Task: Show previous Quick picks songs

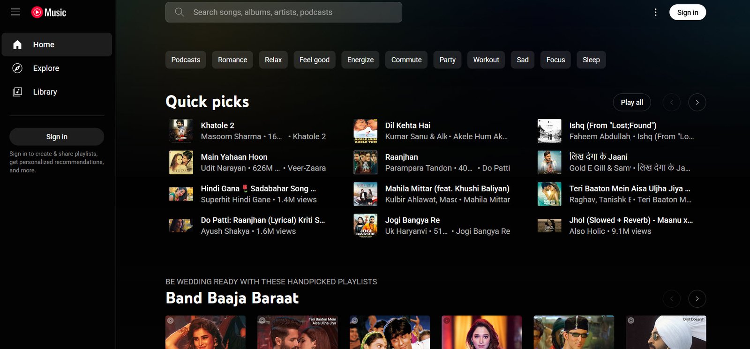Action: coord(671,102)
